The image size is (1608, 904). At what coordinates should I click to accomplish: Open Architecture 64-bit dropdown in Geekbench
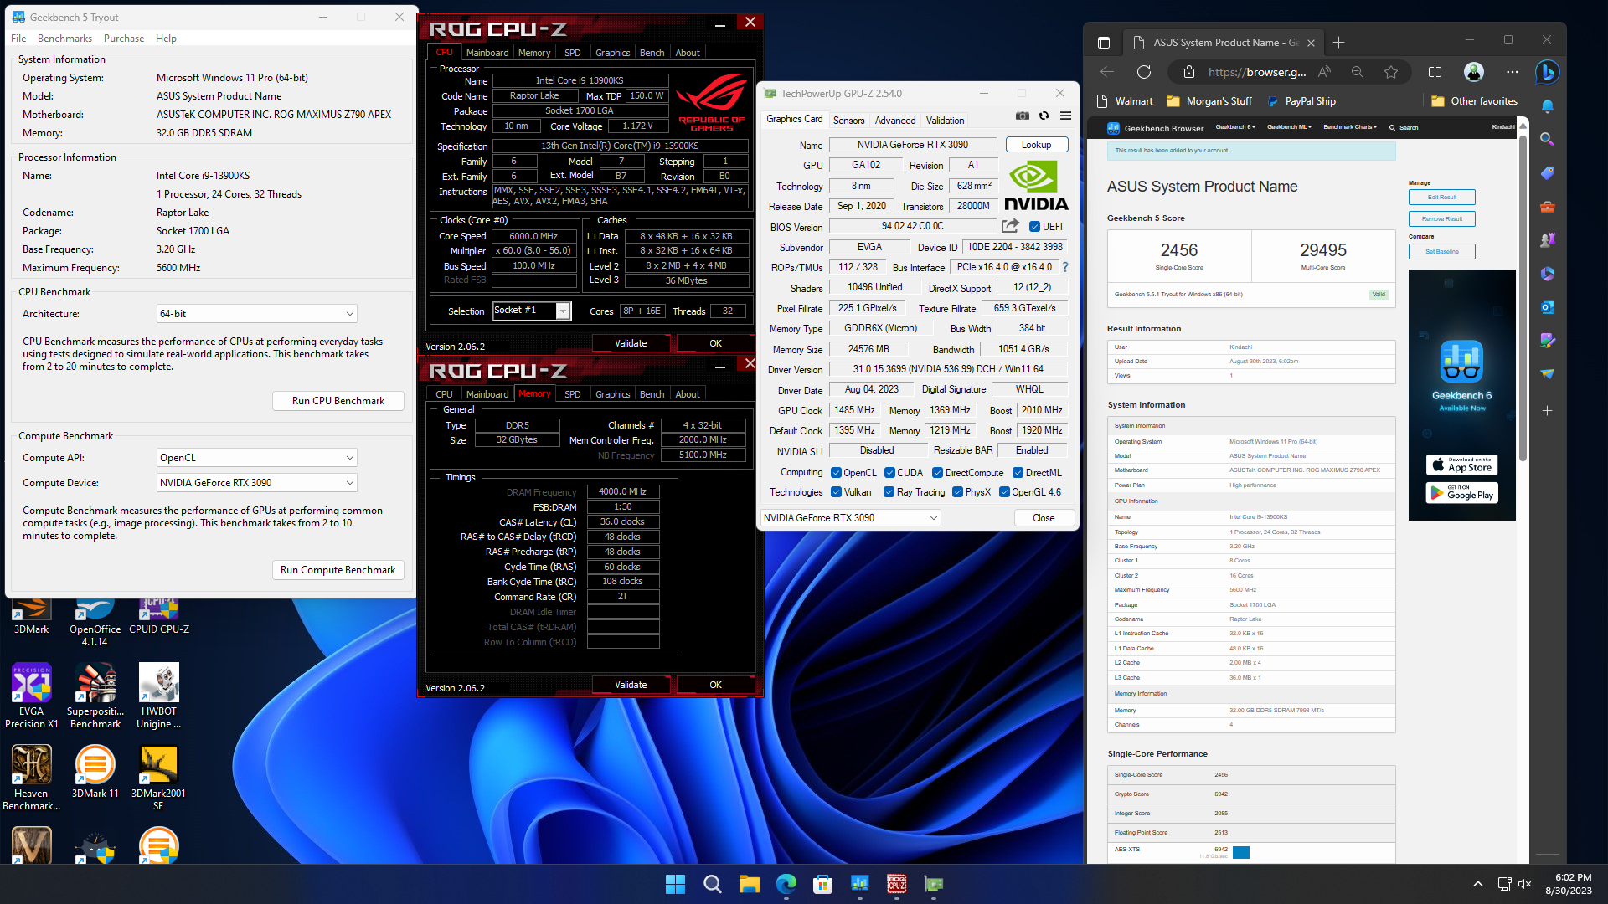[257, 314]
